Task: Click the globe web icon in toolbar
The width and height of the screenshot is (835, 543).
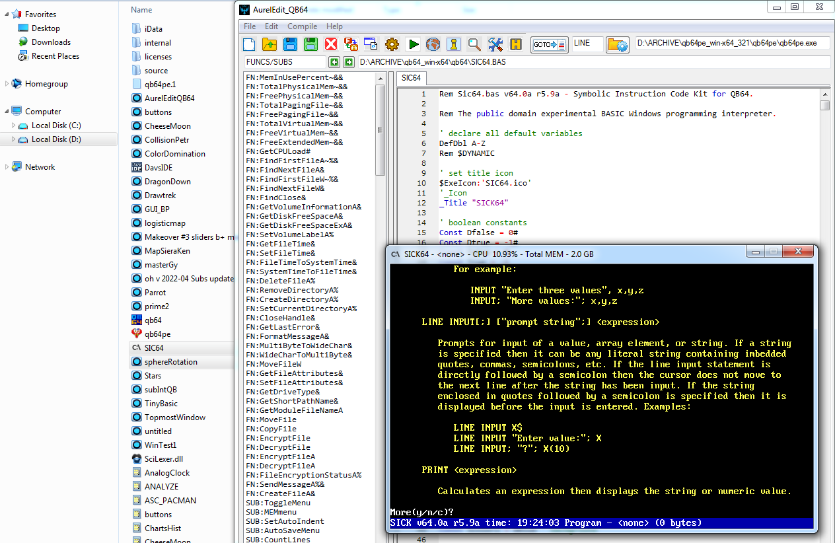Action: coord(433,44)
